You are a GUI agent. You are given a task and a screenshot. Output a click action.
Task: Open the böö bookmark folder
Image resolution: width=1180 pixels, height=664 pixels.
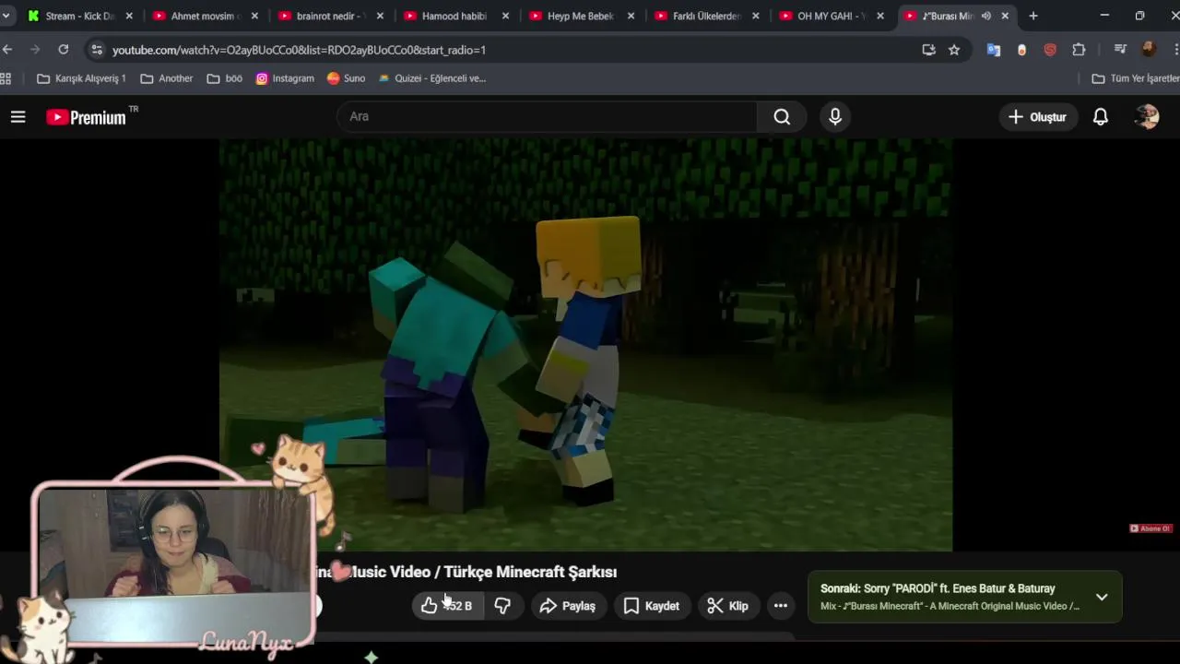225,78
